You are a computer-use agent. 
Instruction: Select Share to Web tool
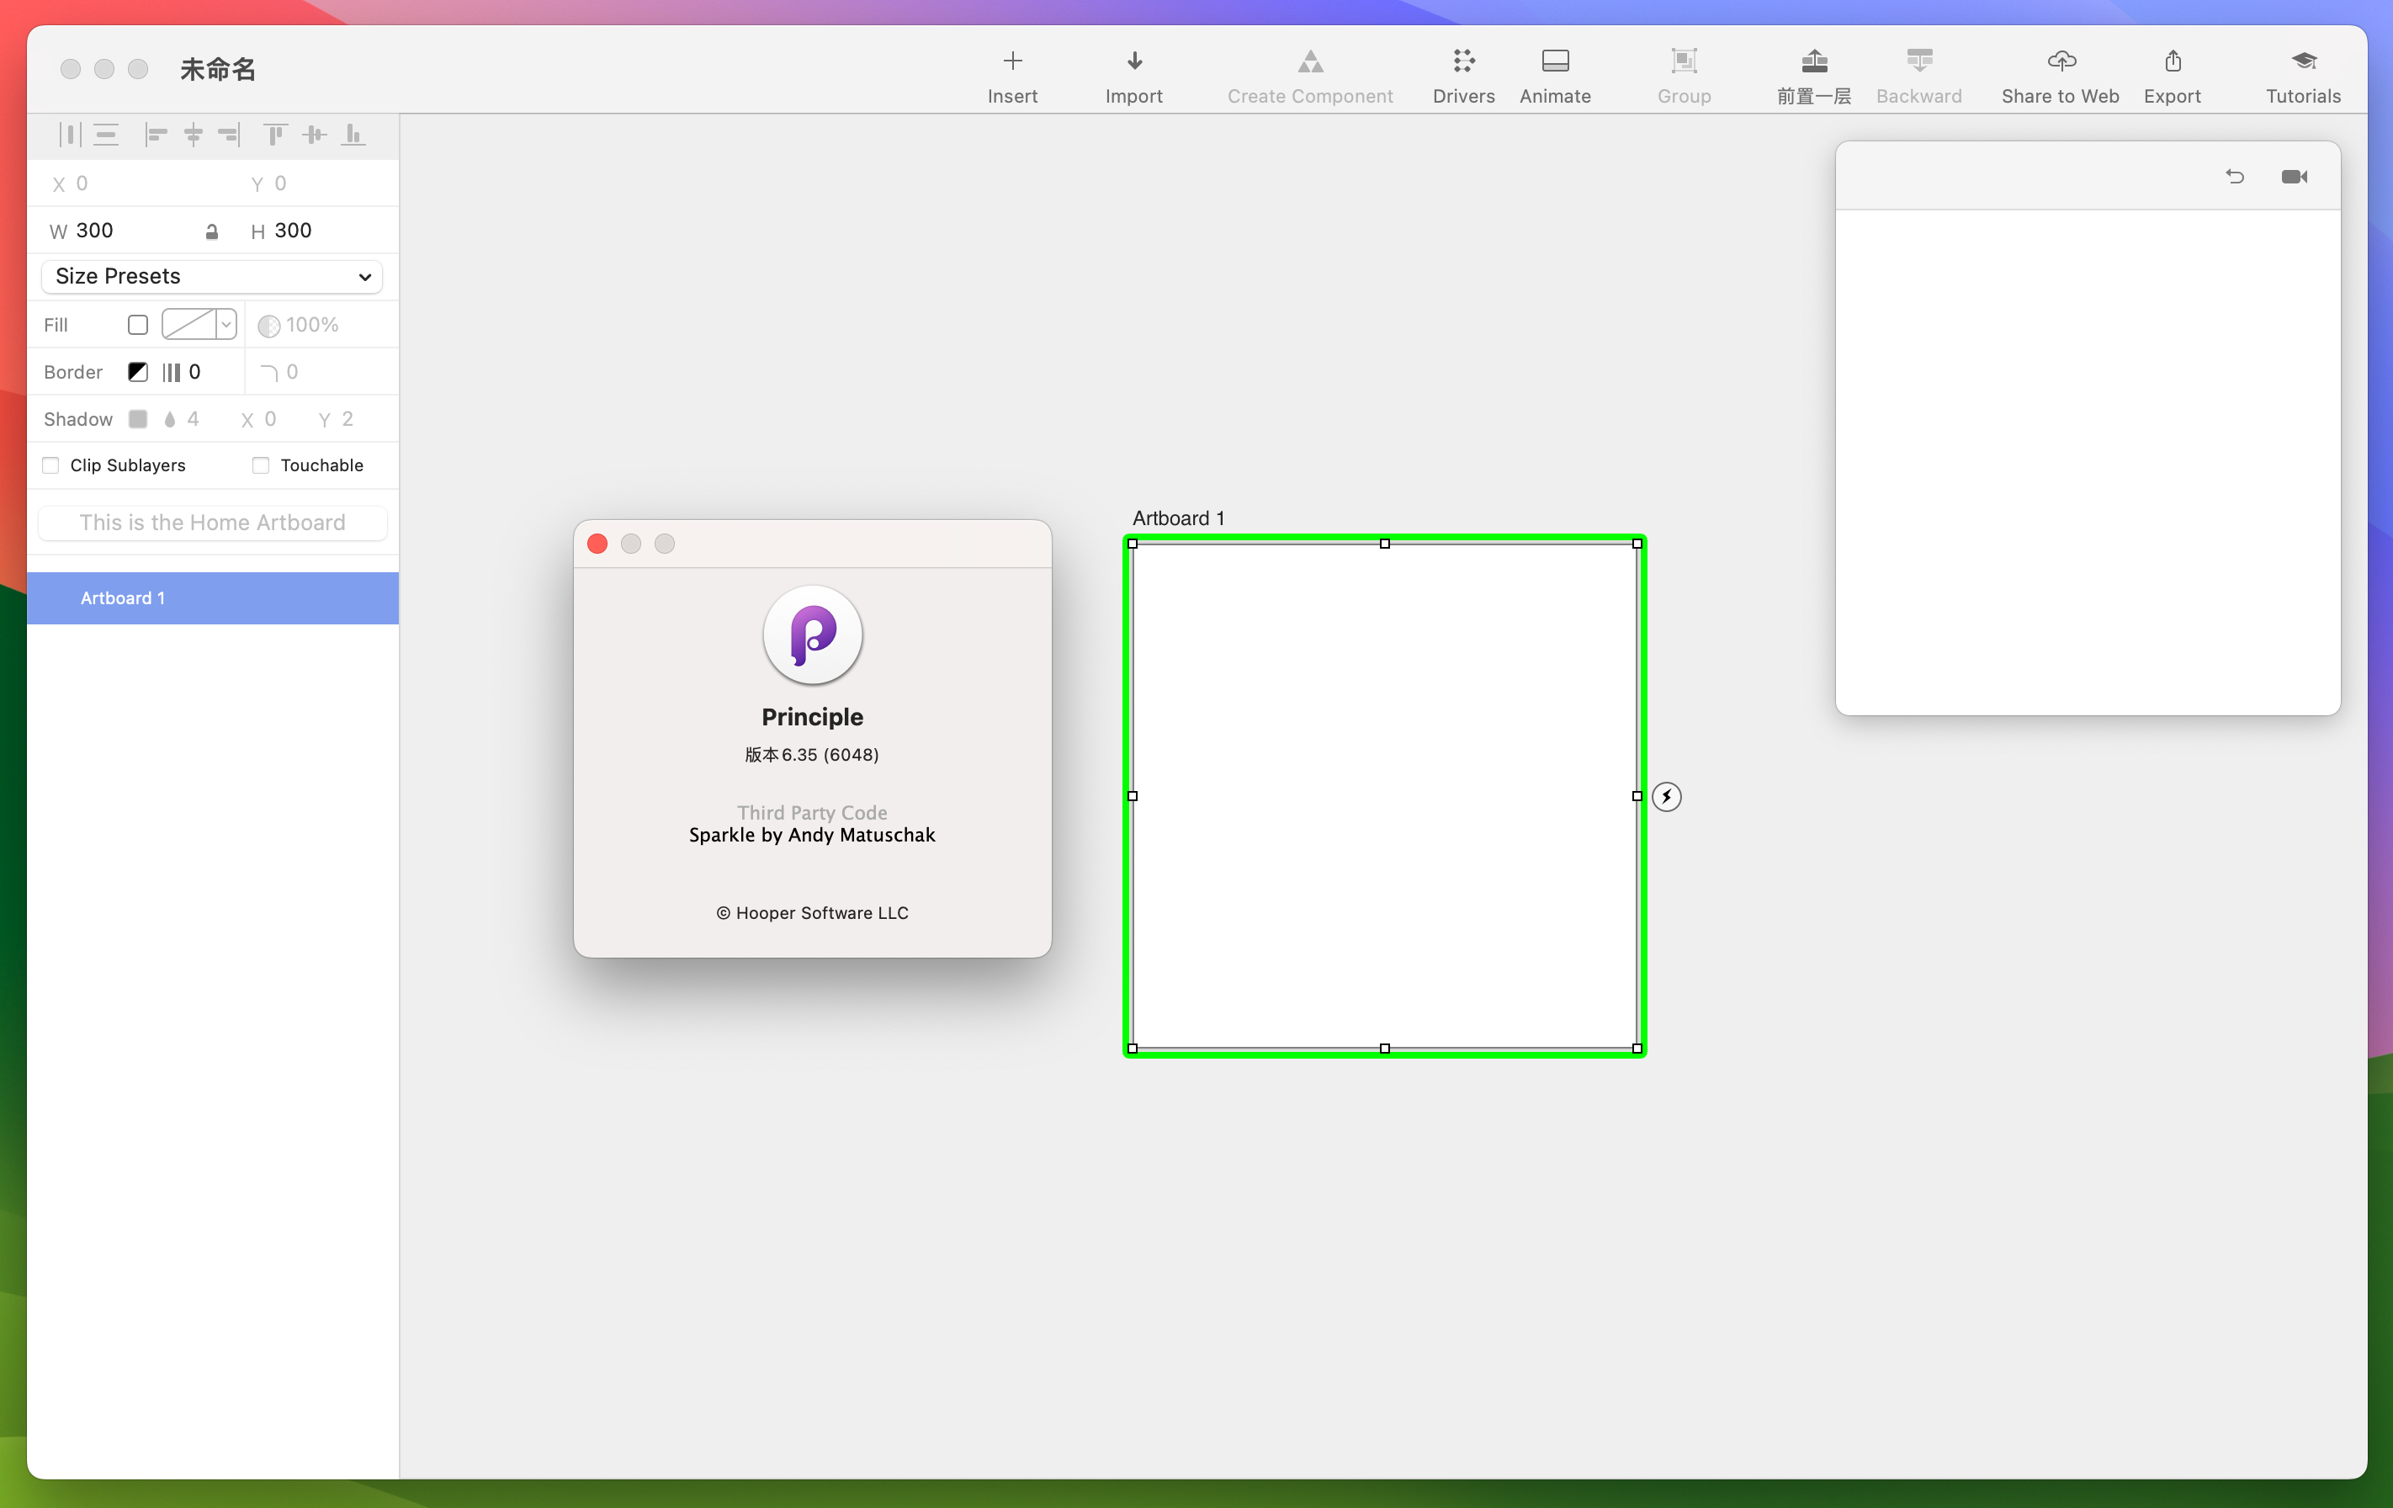tap(2060, 73)
